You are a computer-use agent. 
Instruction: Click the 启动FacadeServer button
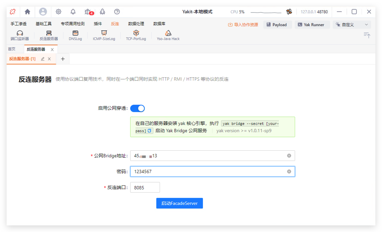coord(179,203)
